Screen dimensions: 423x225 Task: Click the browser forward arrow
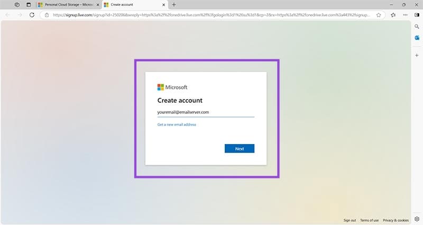tap(20, 15)
